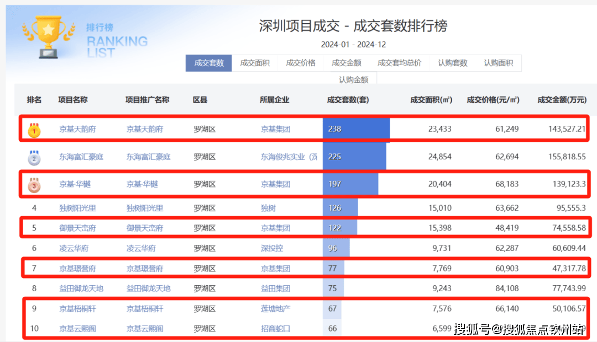The image size is (597, 342).
Task: Open project 京基梧桐轩 in 项目名称 column
Action: tap(78, 309)
